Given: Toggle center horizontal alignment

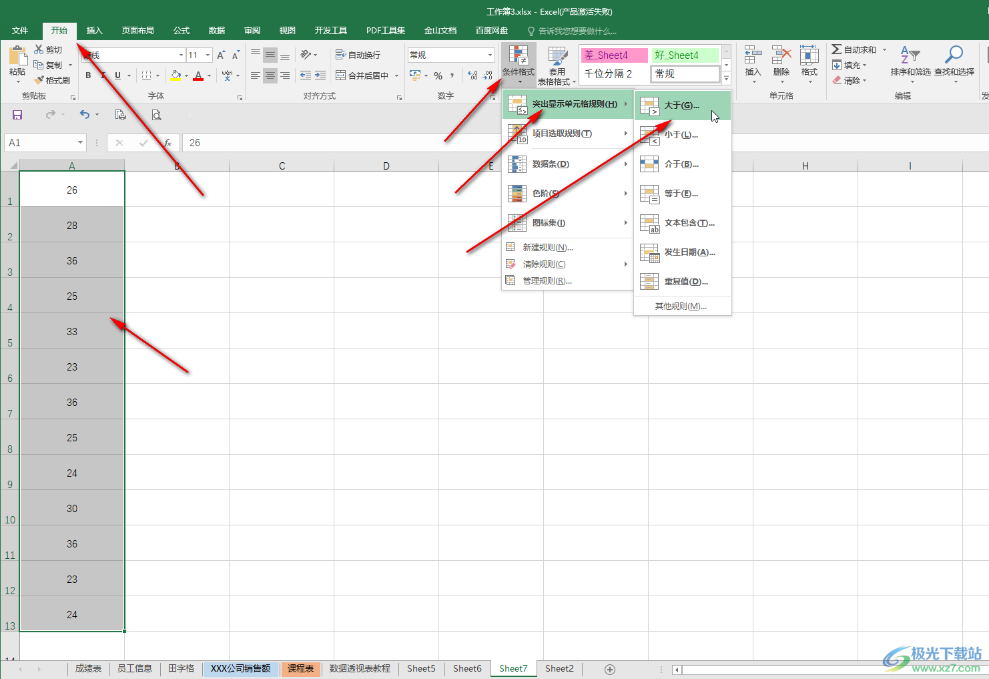Looking at the screenshot, I should (x=270, y=75).
